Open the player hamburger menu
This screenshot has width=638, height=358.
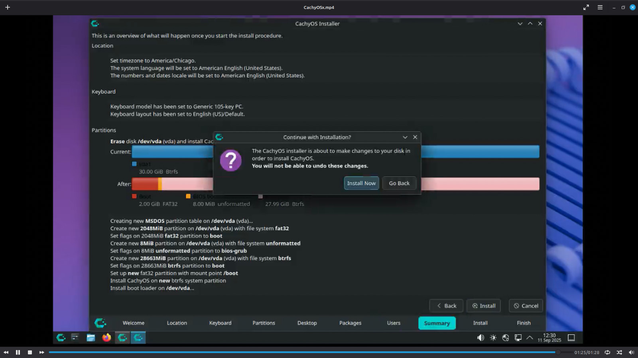pos(600,7)
